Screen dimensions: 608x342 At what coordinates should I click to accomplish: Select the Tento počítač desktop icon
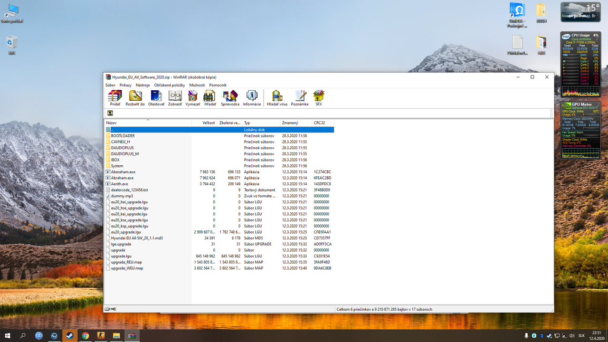[12, 13]
